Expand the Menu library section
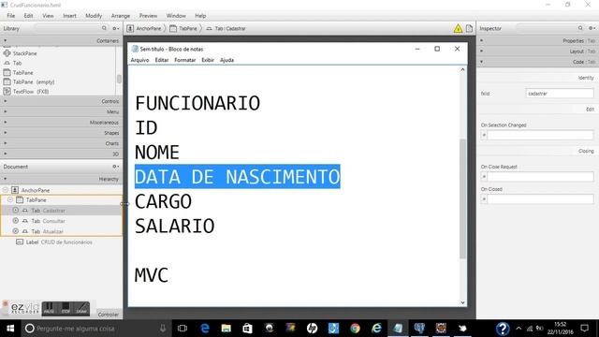This screenshot has width=599, height=337. 61,112
